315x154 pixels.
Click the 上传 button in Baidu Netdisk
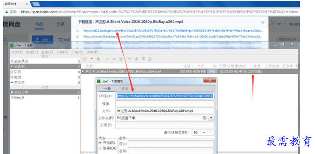tap(43, 39)
